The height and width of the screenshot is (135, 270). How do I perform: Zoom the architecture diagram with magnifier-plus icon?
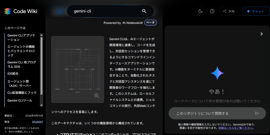coord(97,96)
